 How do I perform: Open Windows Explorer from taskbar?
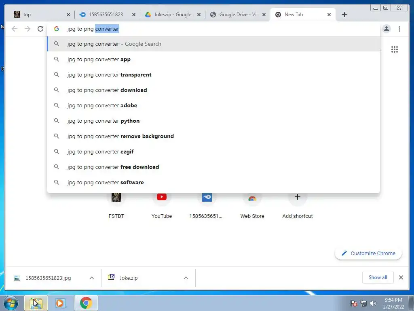[x=36, y=303]
